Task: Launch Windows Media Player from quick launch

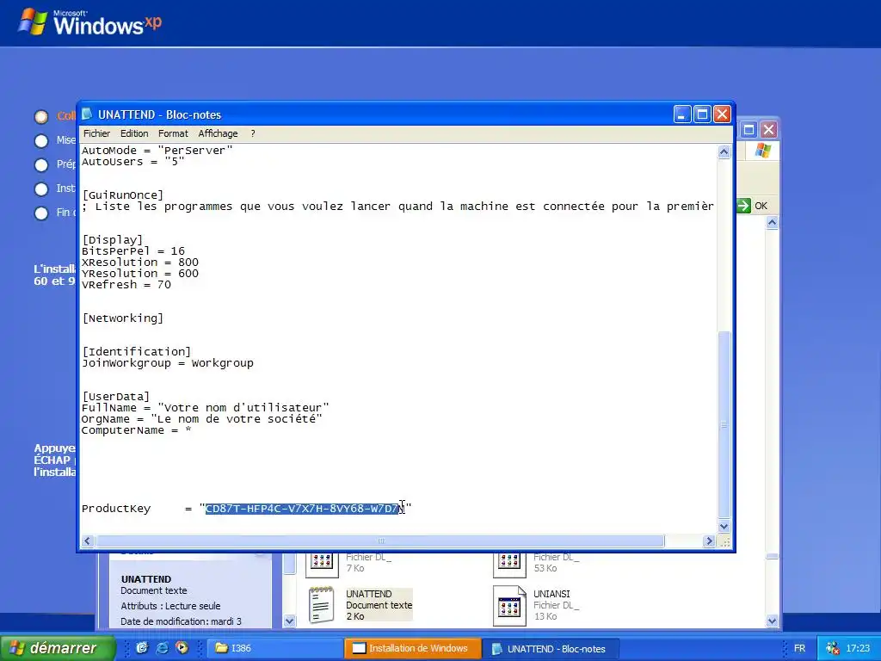Action: click(182, 648)
